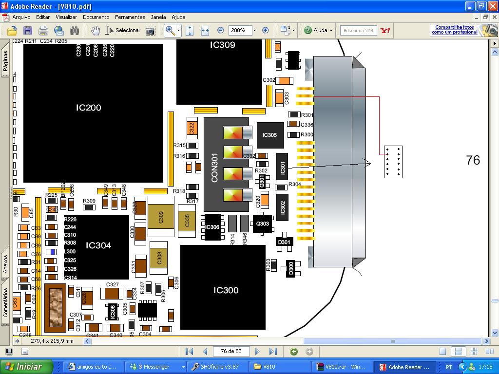Click the full screen monitor icon in status bar
Viewport: 499px width, 374px height.
9,352
